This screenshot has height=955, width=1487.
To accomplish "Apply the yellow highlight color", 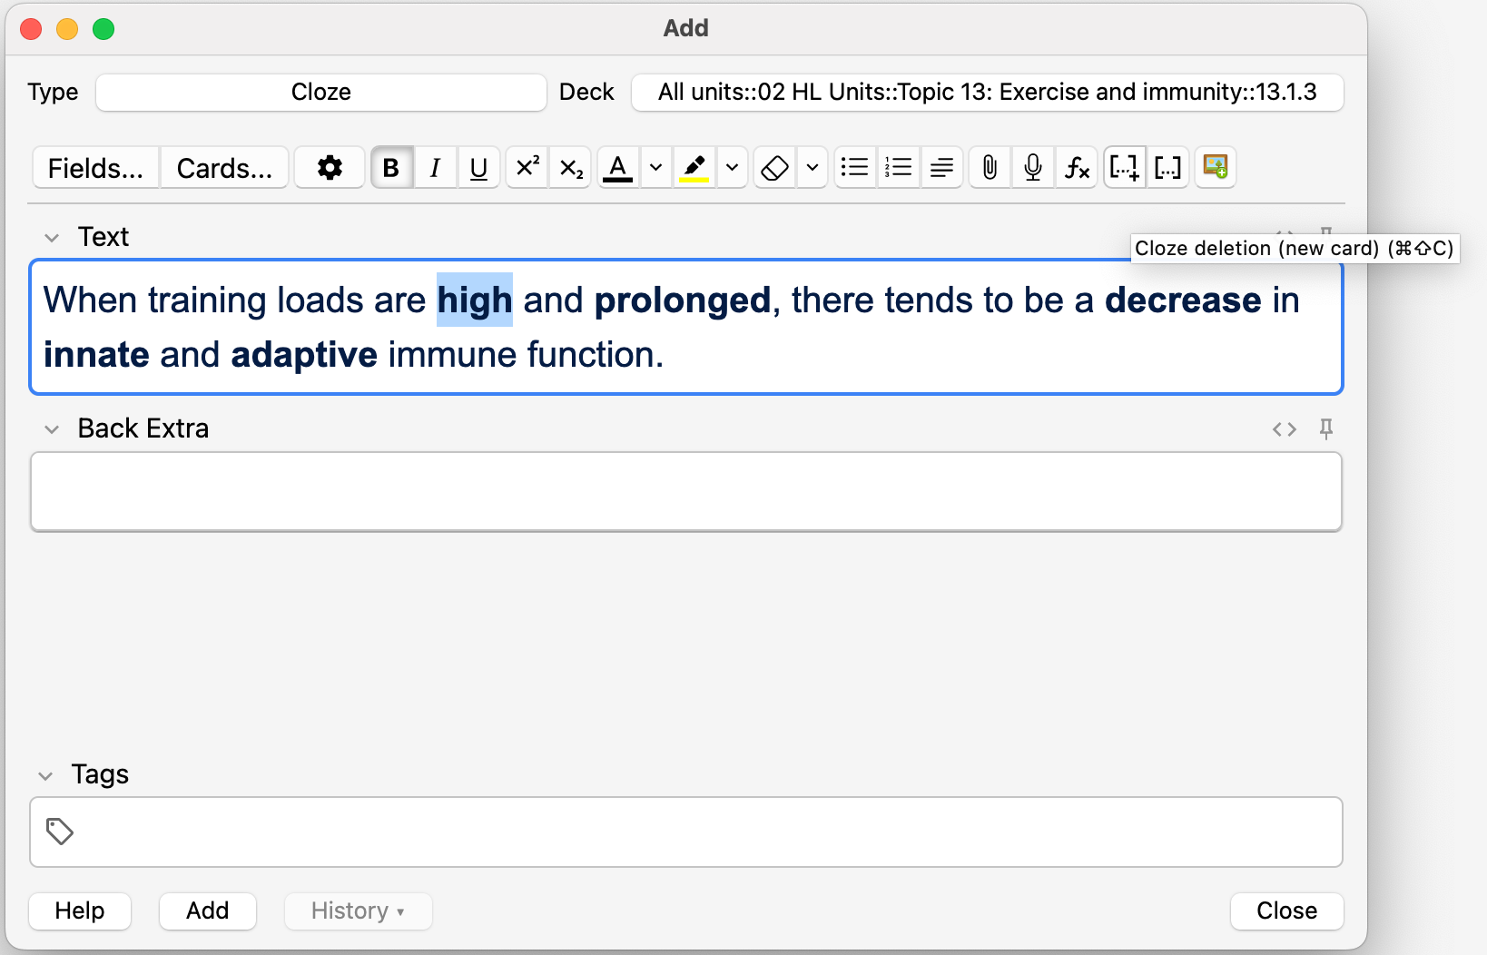I will 694,168.
